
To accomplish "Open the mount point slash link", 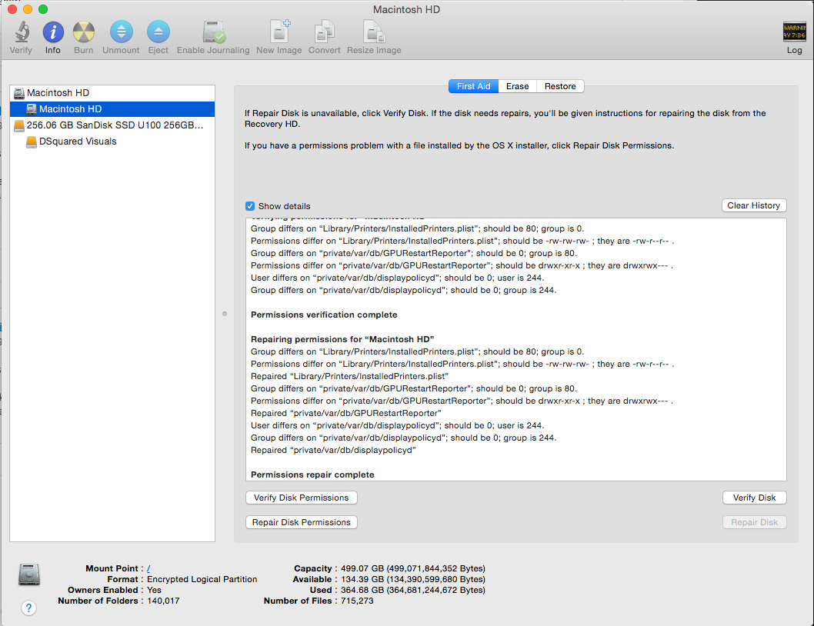I will pos(148,568).
